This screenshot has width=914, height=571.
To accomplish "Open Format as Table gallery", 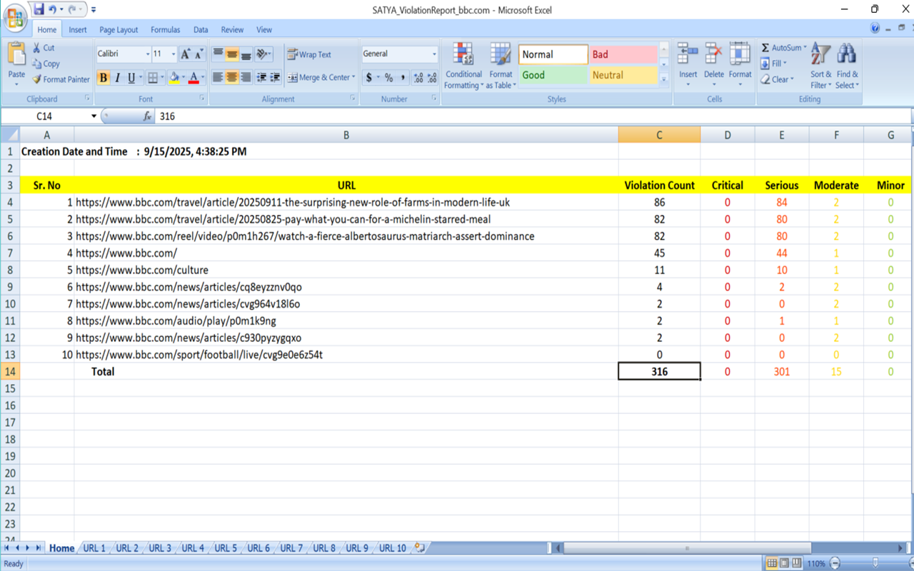I will coord(501,66).
